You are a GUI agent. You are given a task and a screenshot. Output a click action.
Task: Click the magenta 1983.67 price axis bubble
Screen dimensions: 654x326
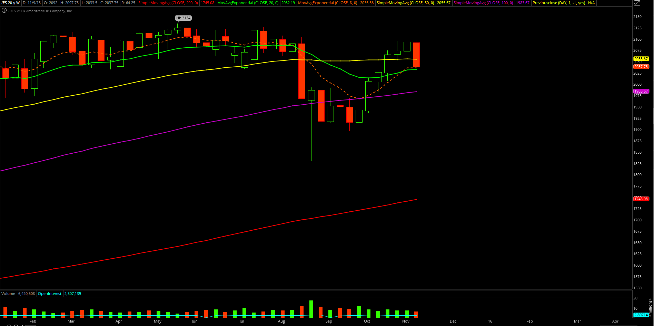pos(641,91)
